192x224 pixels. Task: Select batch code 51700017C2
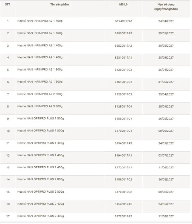(124, 192)
